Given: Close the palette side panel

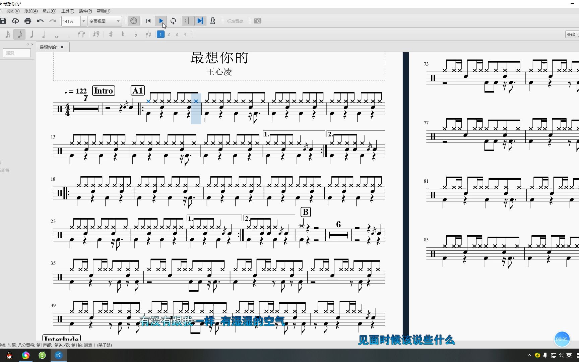Looking at the screenshot, I should 32,44.
